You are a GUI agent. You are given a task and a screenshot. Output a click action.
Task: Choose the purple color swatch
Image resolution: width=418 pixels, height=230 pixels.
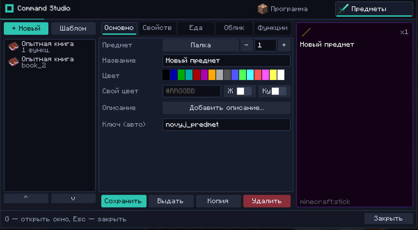click(204, 75)
